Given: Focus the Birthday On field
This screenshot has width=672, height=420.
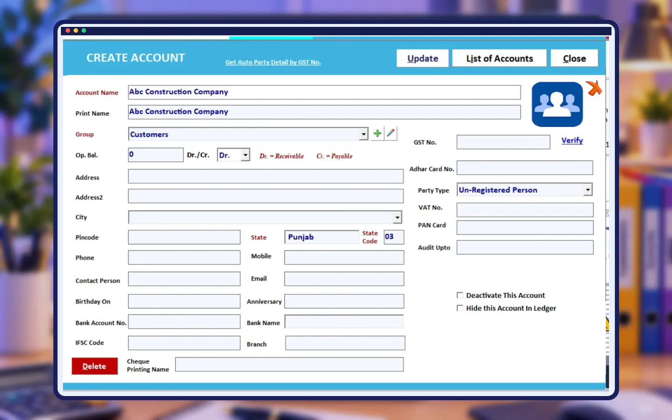Looking at the screenshot, I should coord(184,301).
